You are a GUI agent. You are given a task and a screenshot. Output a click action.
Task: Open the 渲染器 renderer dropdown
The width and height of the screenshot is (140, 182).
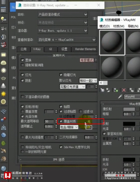(x=63, y=31)
